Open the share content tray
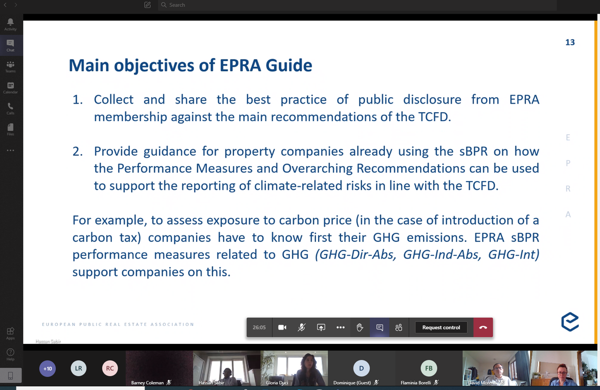 321,327
